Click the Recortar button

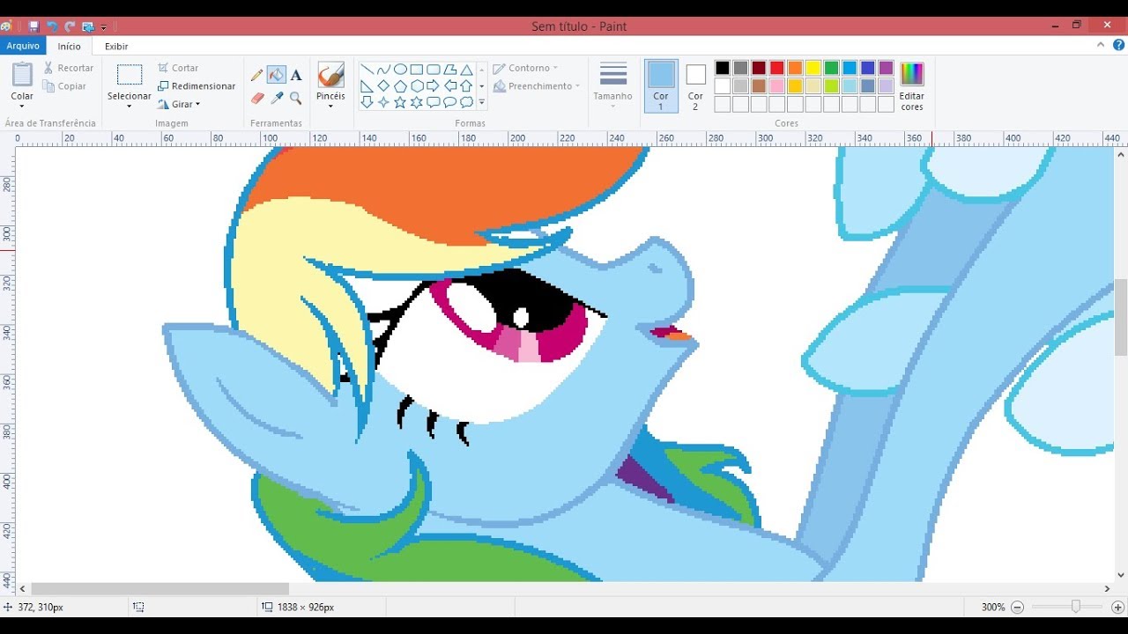tap(68, 68)
